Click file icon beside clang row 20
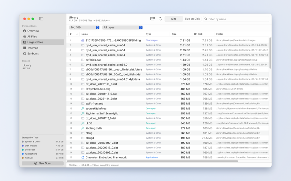This screenshot has height=181, width=291. (83, 133)
